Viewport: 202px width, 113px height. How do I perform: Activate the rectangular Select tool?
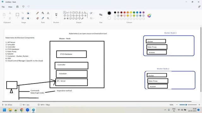point(17,14)
